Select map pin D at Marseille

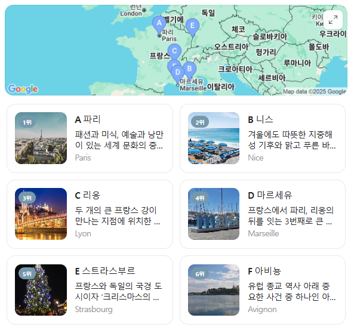coord(178,74)
